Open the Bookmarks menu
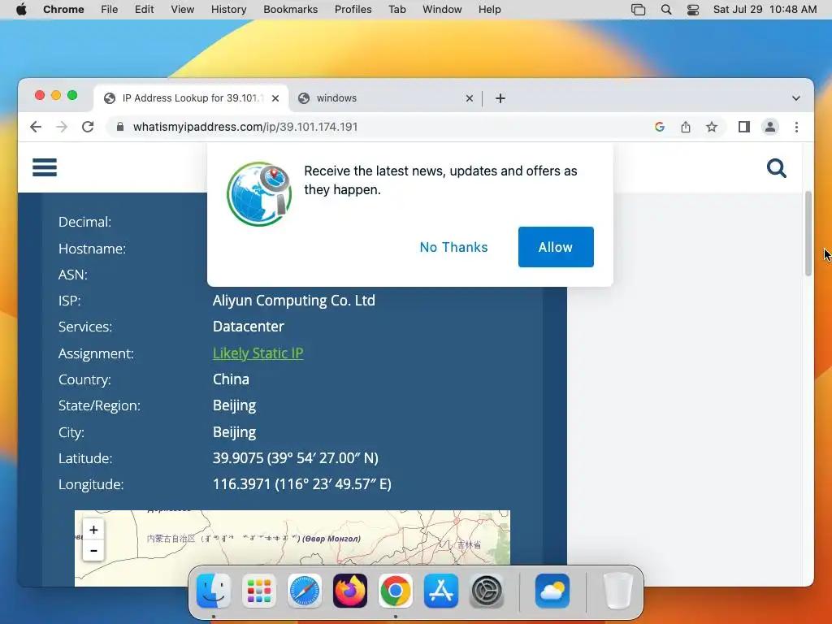Viewport: 832px width, 624px height. pyautogui.click(x=290, y=10)
